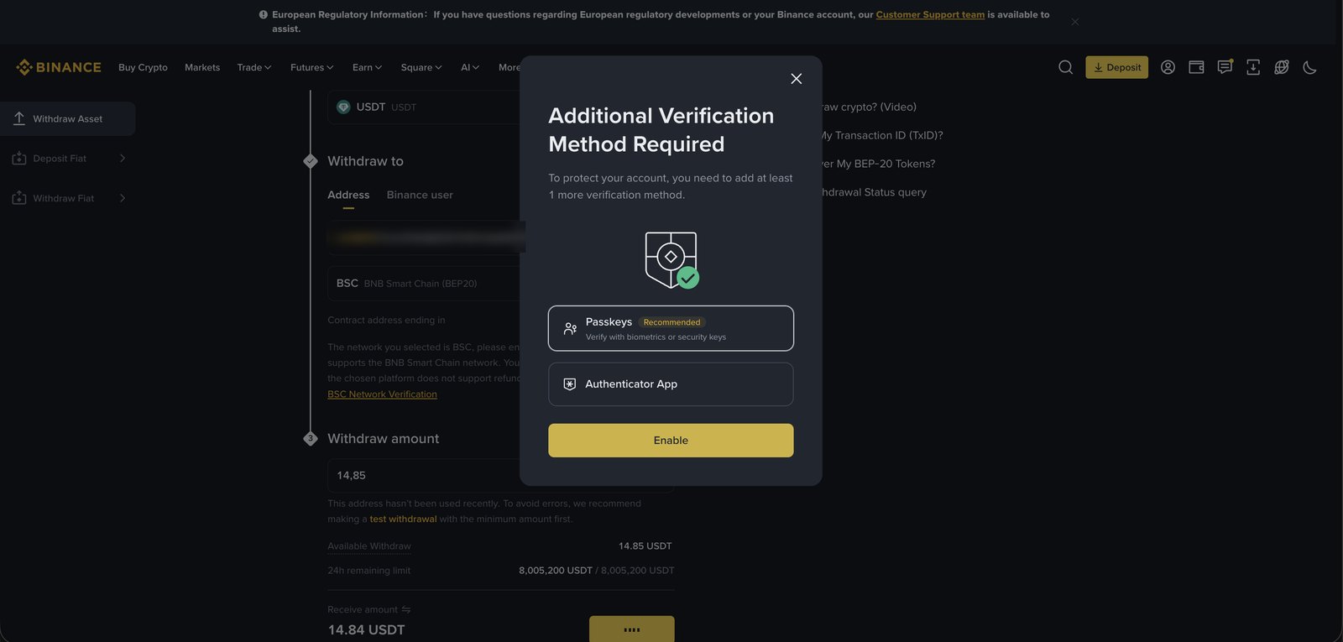Viewport: 1343px width, 642px height.
Task: Open the Transaction ID (TxID) FAQ link
Action: tap(881, 135)
